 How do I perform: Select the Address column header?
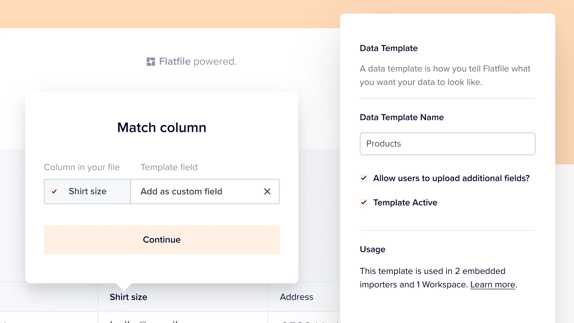(x=296, y=297)
